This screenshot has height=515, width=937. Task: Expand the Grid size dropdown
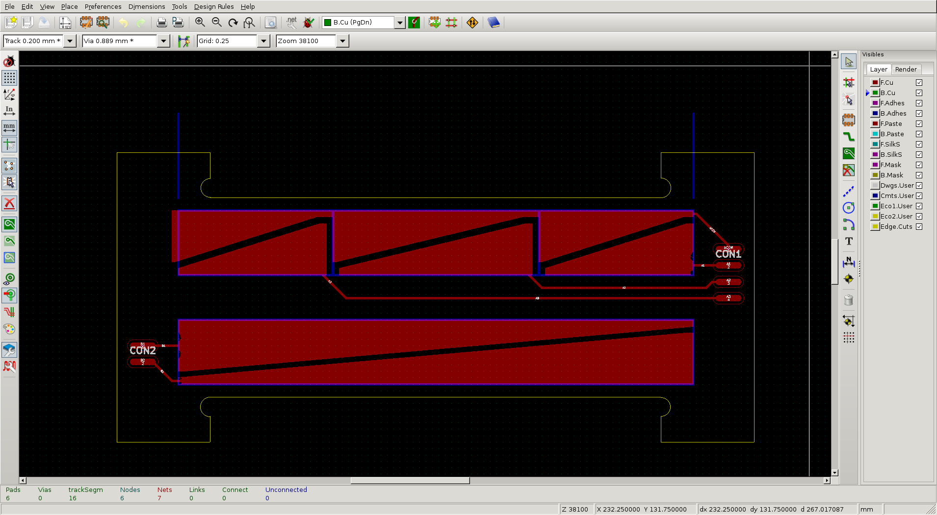[263, 41]
